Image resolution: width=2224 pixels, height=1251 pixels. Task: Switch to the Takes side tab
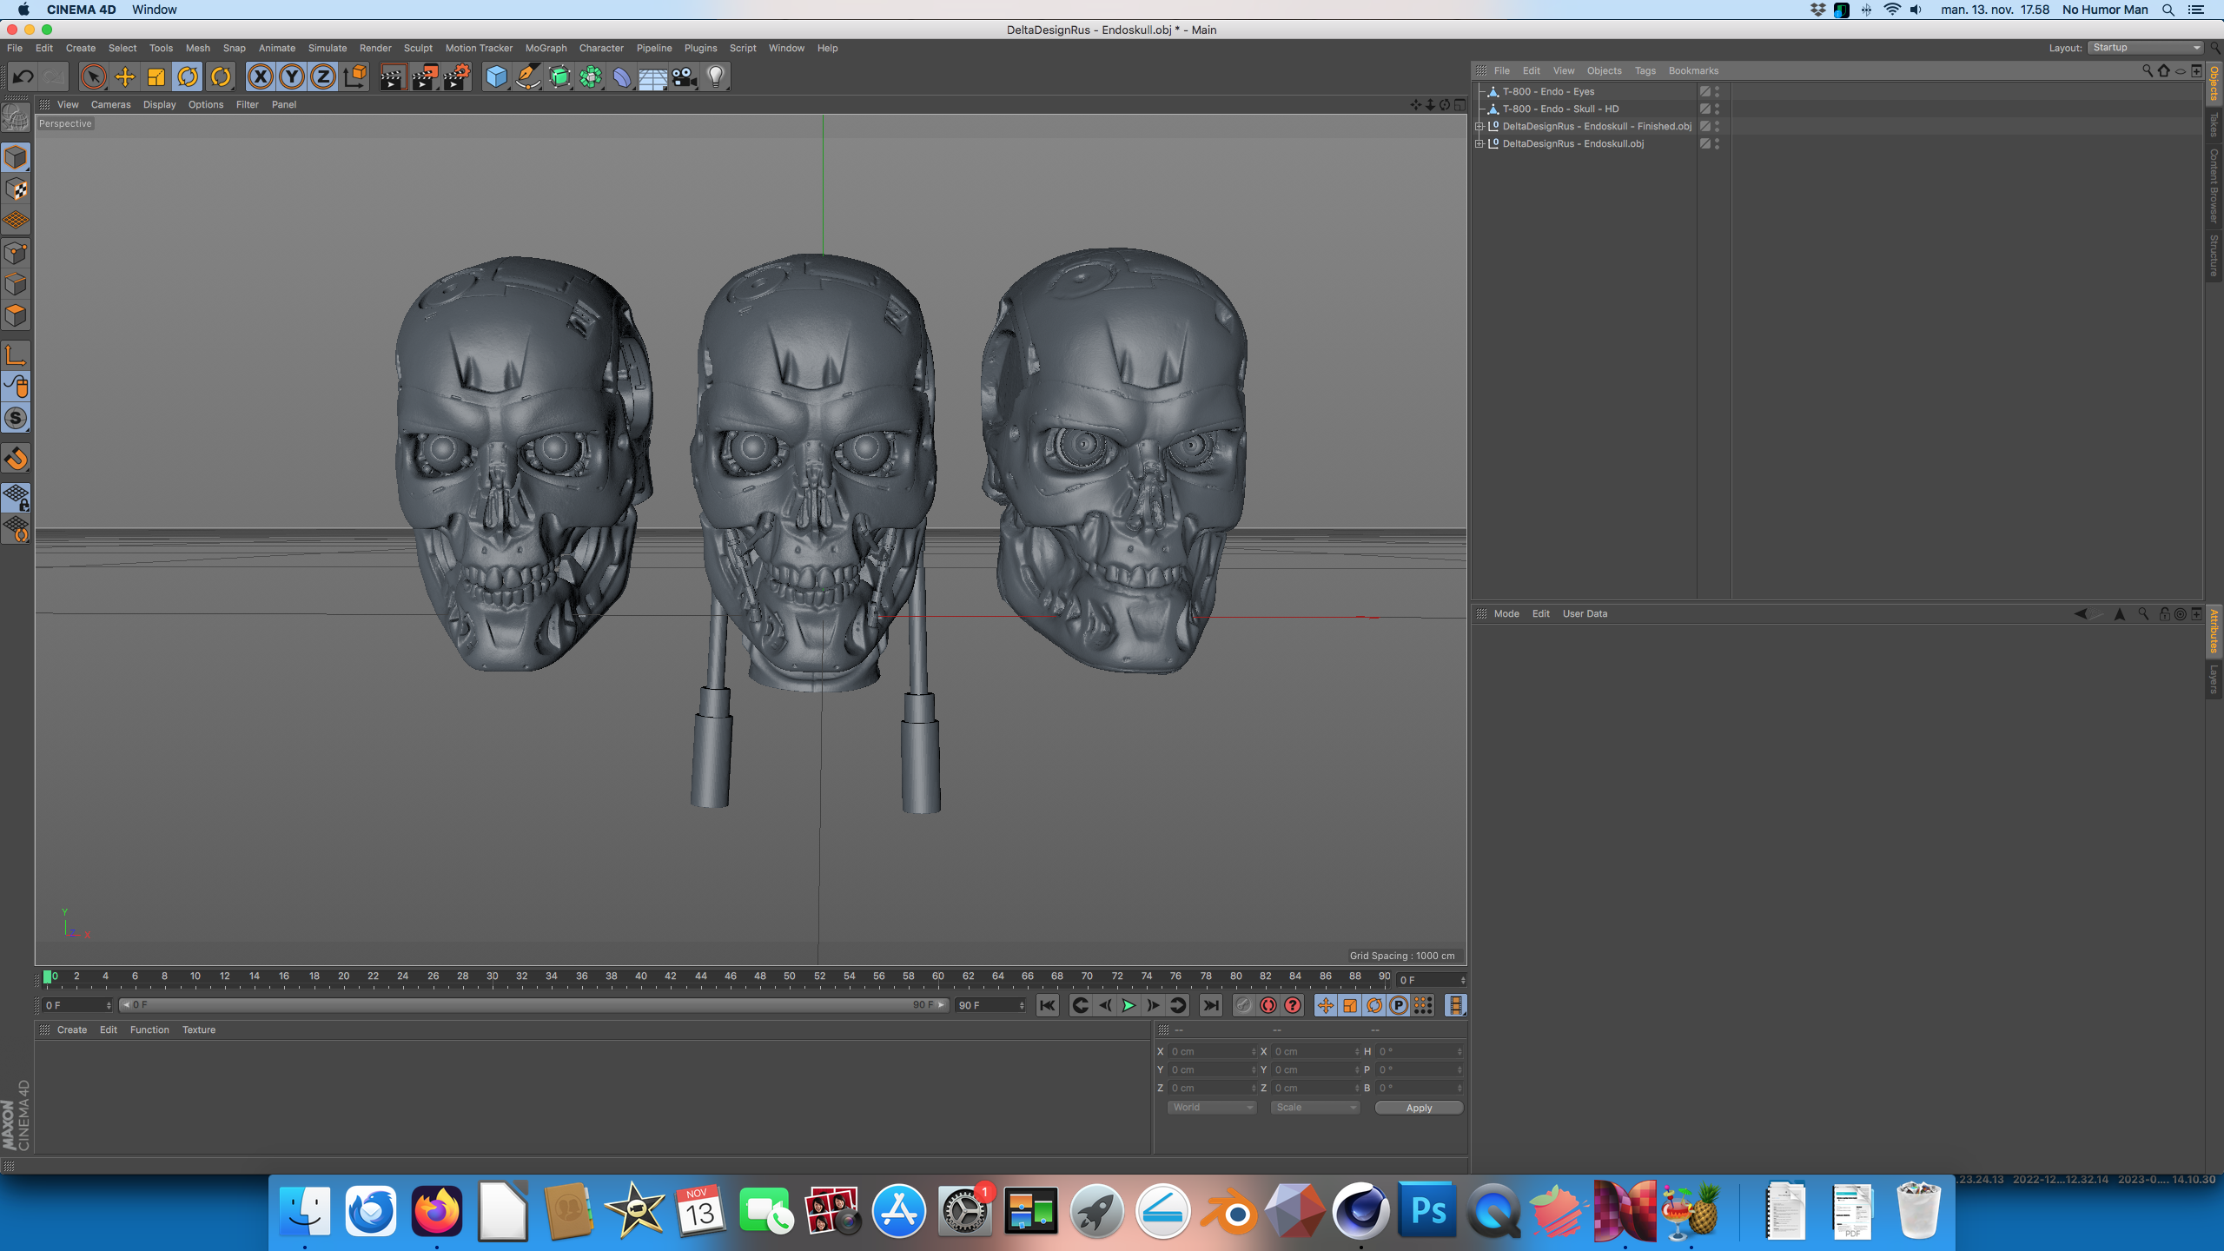point(2214,125)
